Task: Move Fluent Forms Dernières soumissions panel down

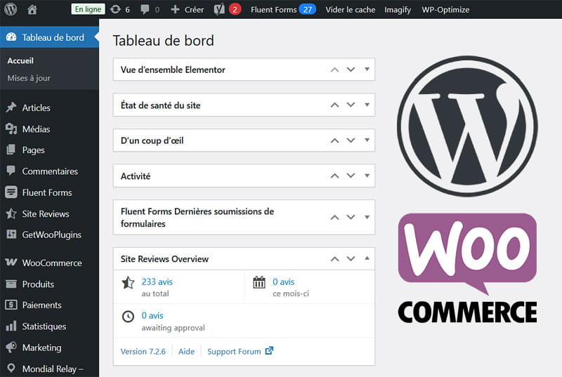Action: pos(351,217)
